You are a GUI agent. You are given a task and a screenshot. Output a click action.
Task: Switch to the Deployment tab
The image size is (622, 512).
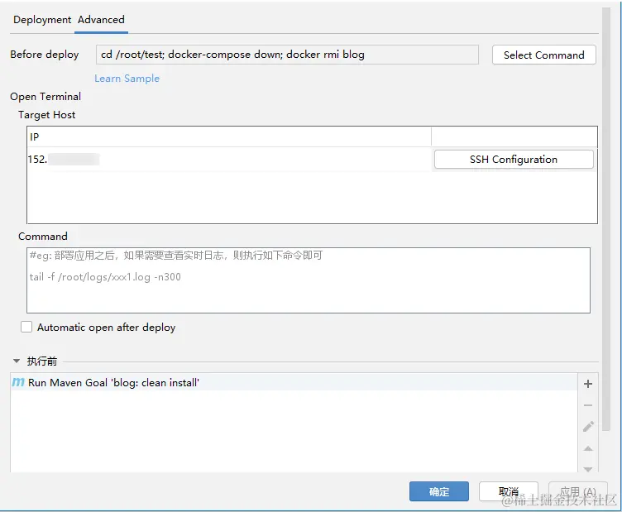pos(42,19)
